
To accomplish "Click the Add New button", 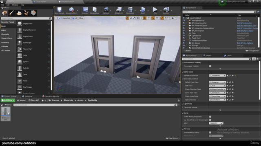I will (x=8, y=100).
